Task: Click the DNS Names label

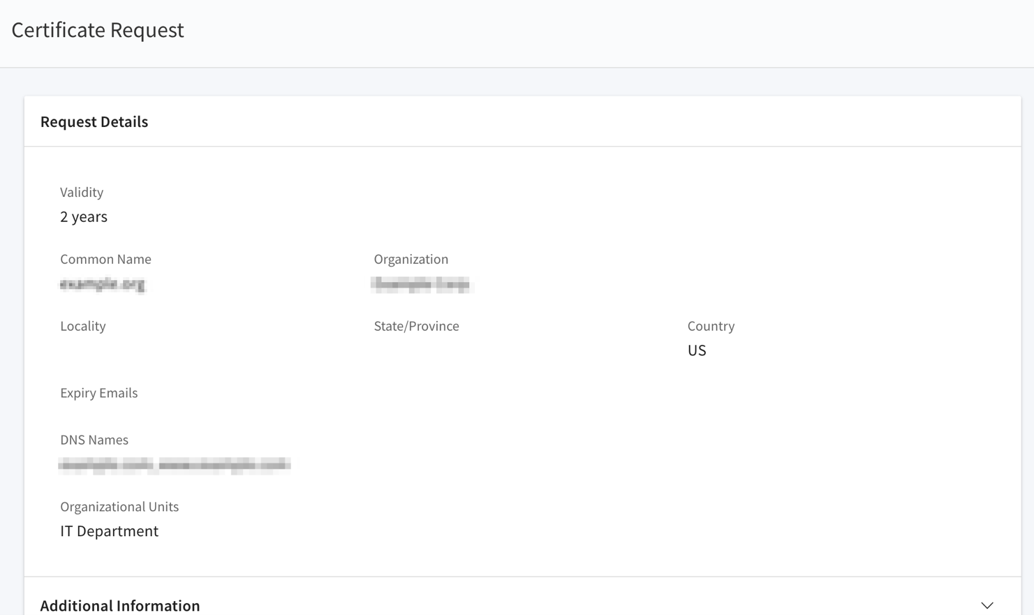Action: (94, 440)
